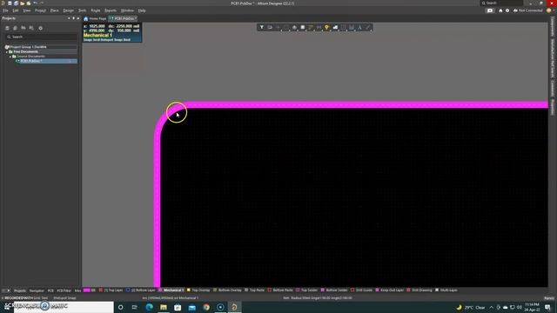Open the Route menu
The width and height of the screenshot is (557, 313).
[x=95, y=10]
